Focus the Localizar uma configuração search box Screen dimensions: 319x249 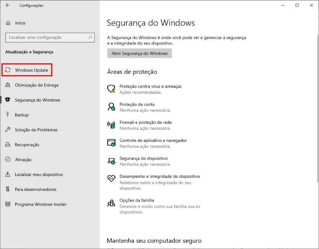point(50,37)
